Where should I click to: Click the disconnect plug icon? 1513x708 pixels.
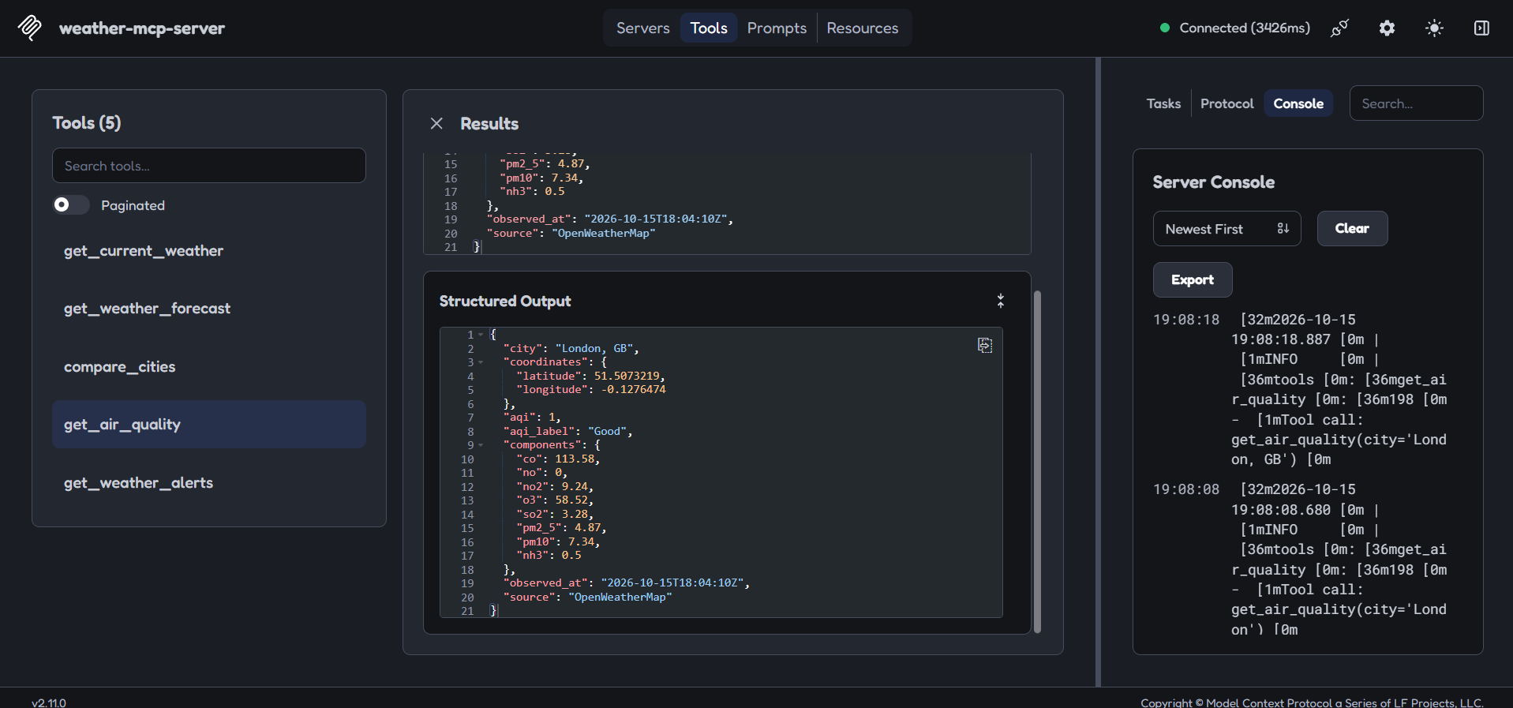coord(1339,28)
